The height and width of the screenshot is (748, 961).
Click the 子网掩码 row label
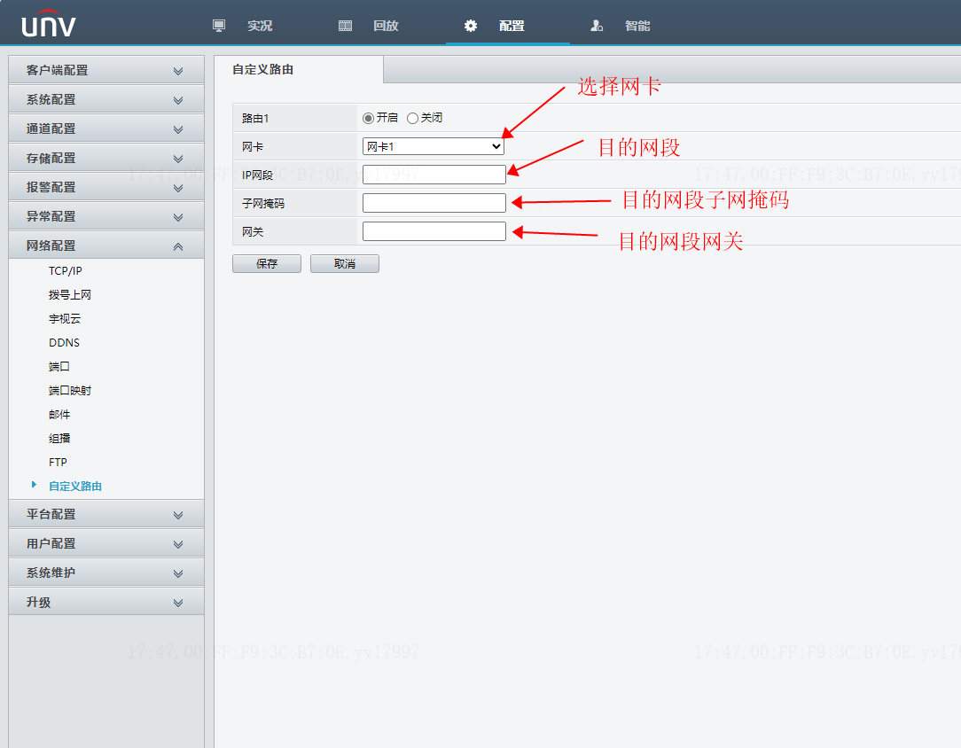[x=263, y=203]
